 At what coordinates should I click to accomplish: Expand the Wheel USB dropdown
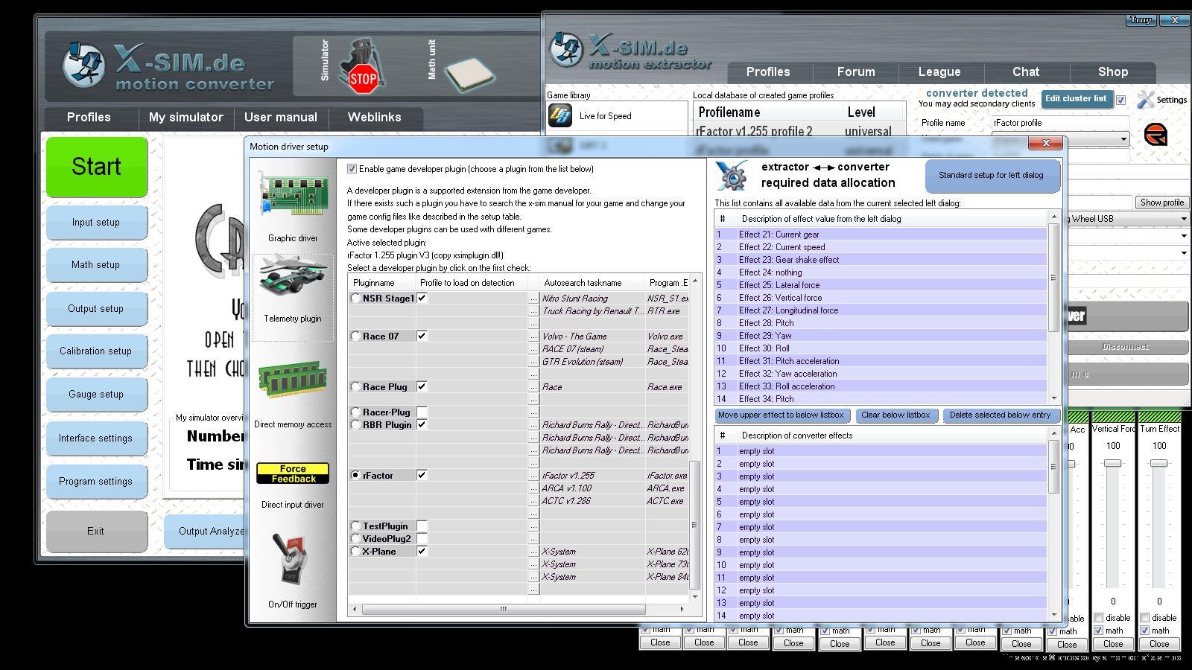[1183, 219]
